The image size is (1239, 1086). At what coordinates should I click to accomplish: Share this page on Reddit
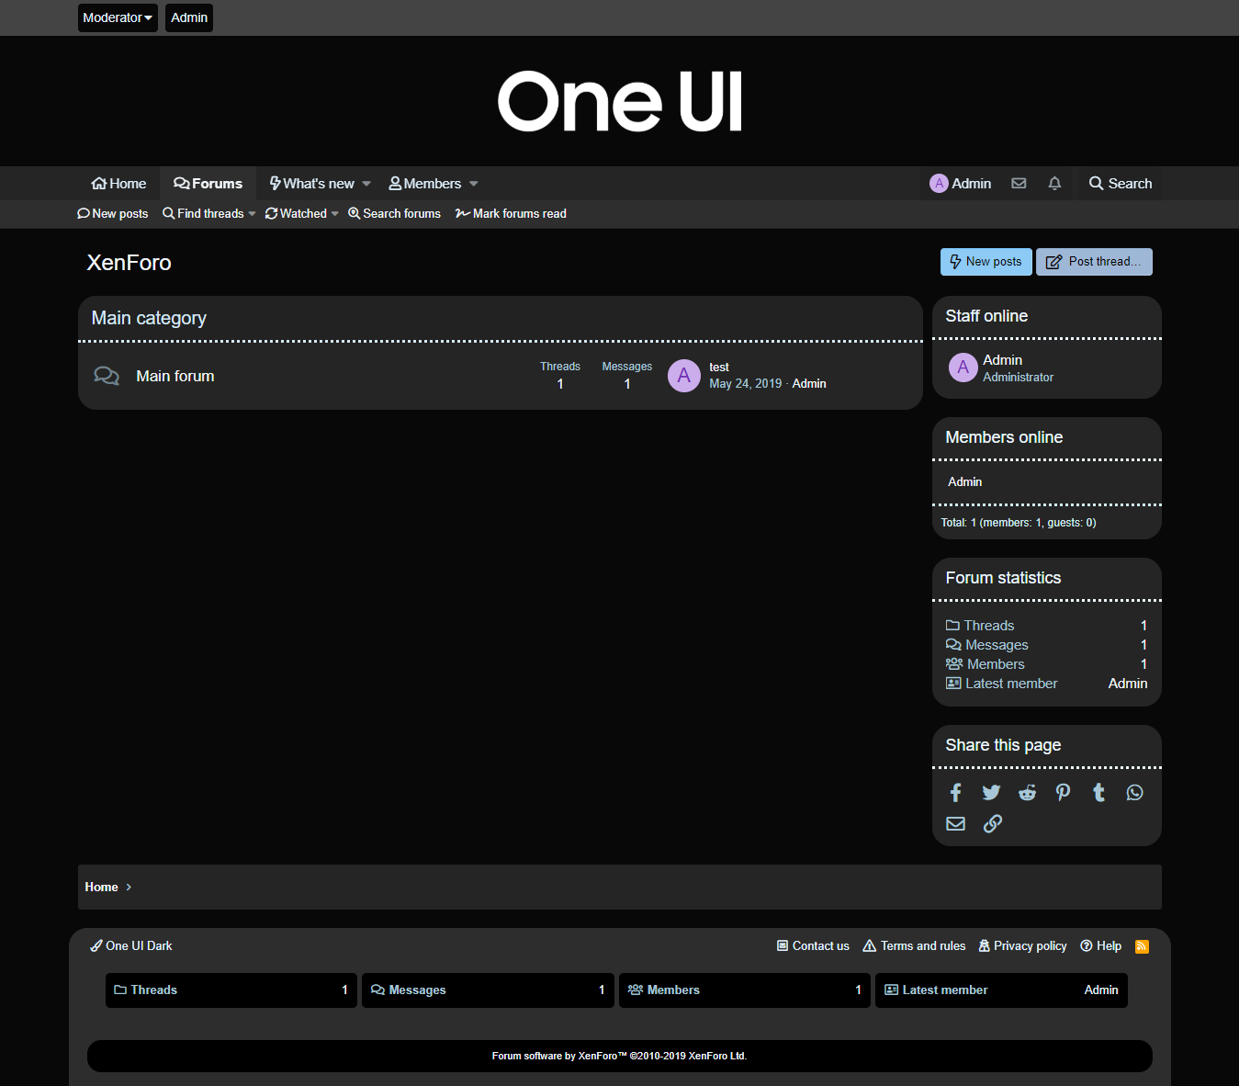pyautogui.click(x=1027, y=793)
